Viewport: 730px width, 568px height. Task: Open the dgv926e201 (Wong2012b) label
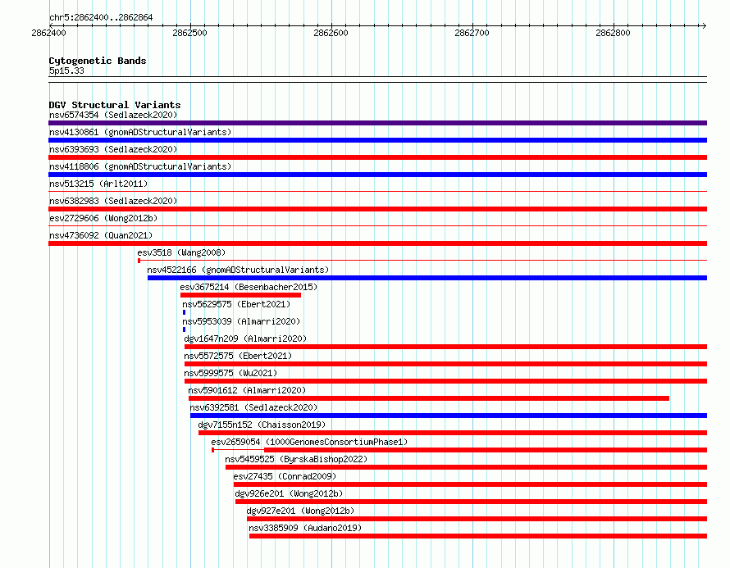click(289, 493)
